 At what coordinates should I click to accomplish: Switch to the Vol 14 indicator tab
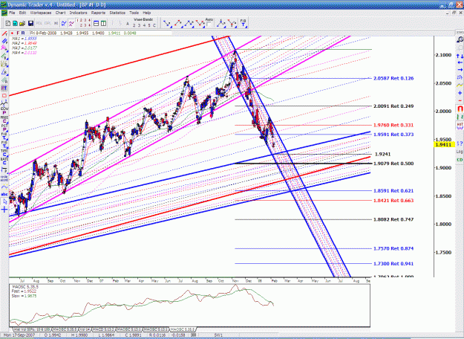pos(85,329)
